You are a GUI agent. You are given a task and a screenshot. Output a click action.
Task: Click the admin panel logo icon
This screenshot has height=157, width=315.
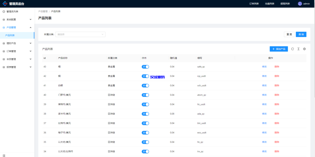coord(5,4)
